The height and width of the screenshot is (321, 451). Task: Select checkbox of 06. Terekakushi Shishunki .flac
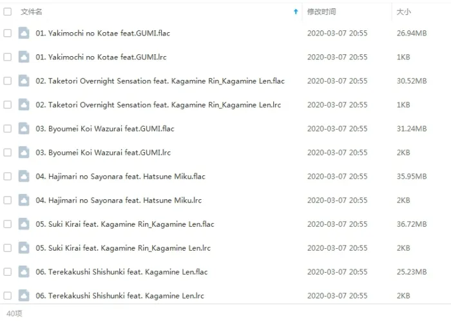pos(8,272)
